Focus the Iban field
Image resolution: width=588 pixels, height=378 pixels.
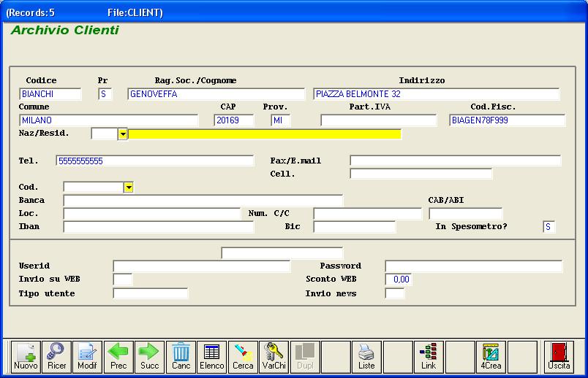pyautogui.click(x=159, y=227)
